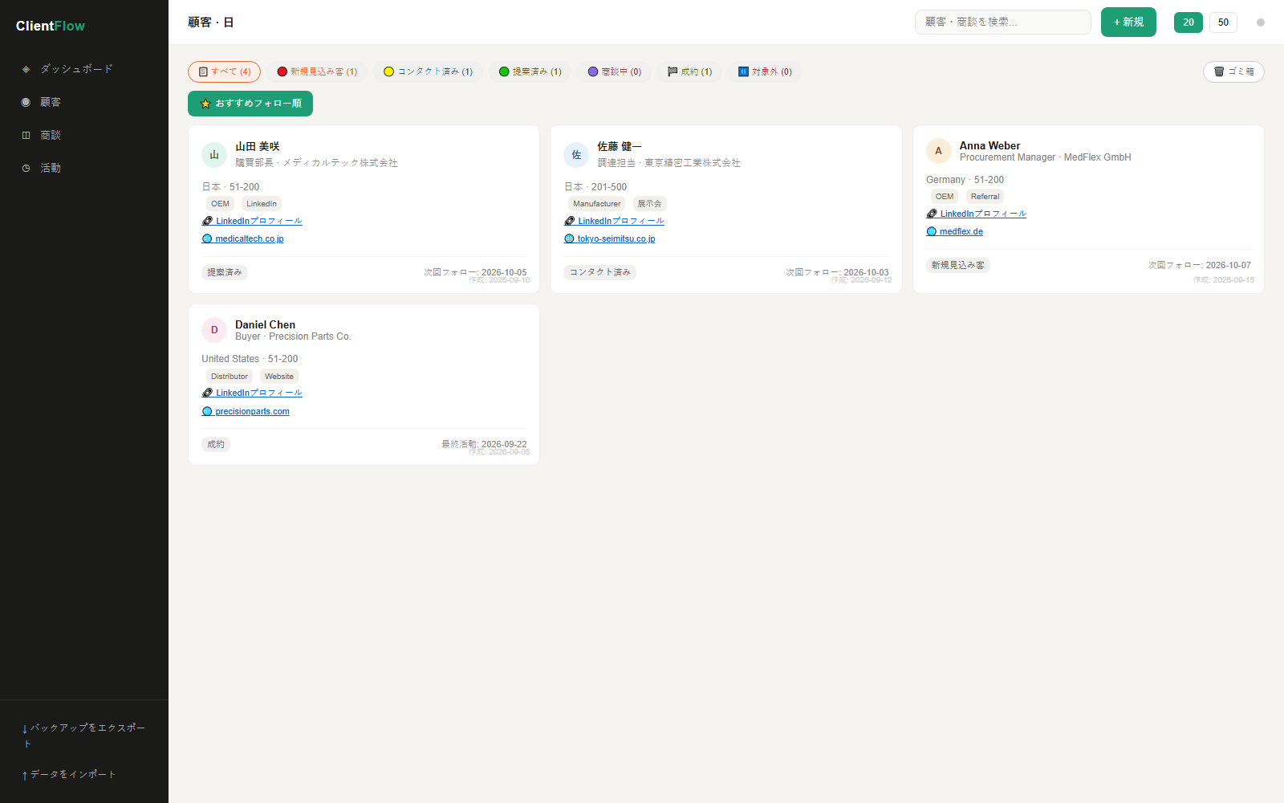This screenshot has width=1284, height=803.
Task: Click 提案済み status badge on 山田 card
Action: (x=225, y=272)
